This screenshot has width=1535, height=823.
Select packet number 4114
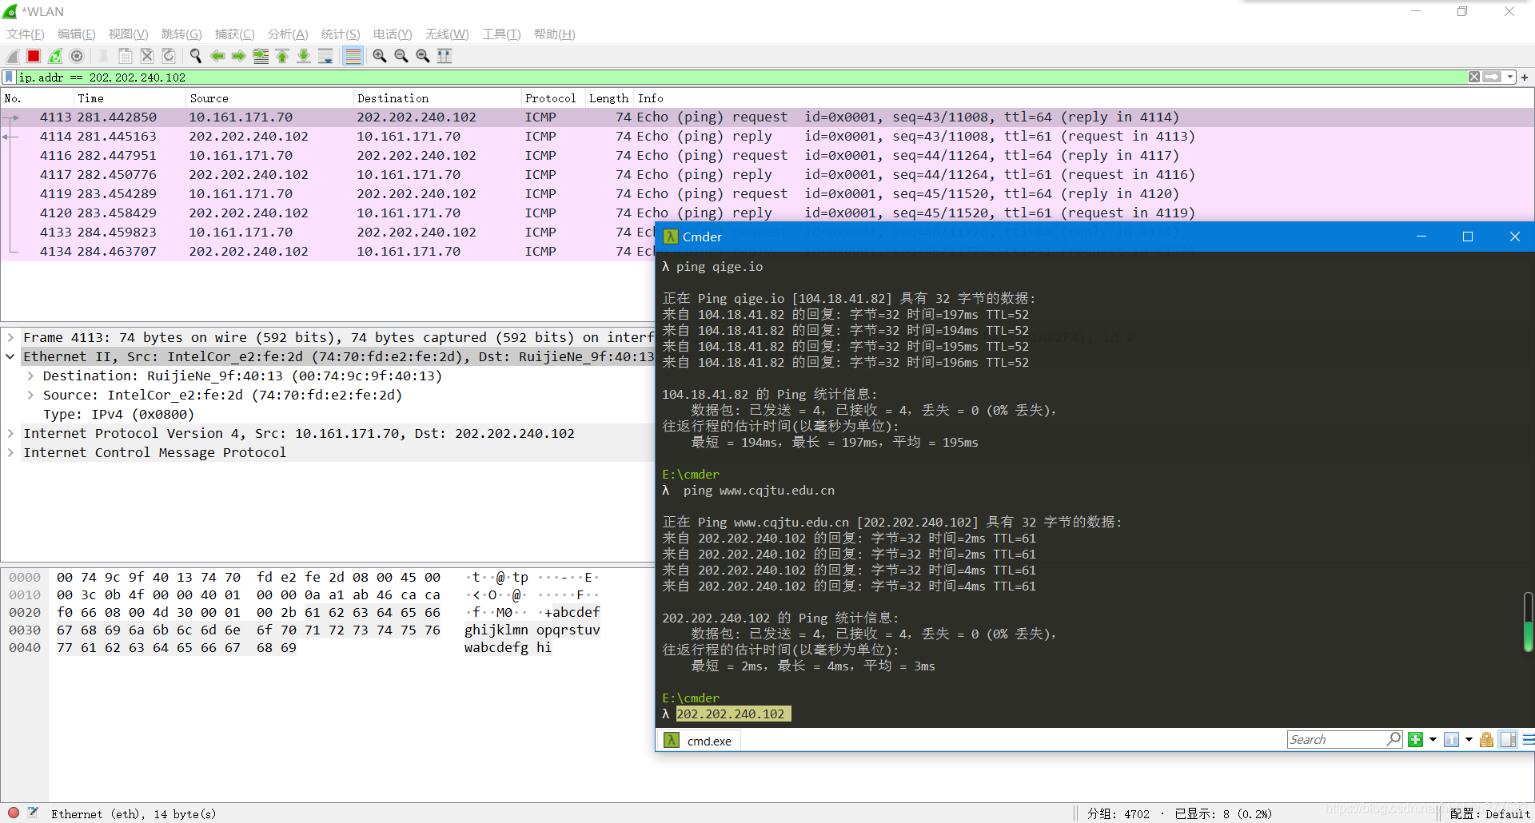(x=767, y=137)
